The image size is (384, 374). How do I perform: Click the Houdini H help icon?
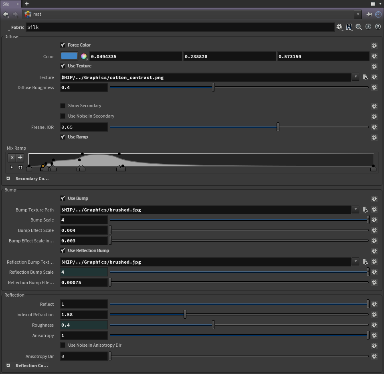[349, 27]
